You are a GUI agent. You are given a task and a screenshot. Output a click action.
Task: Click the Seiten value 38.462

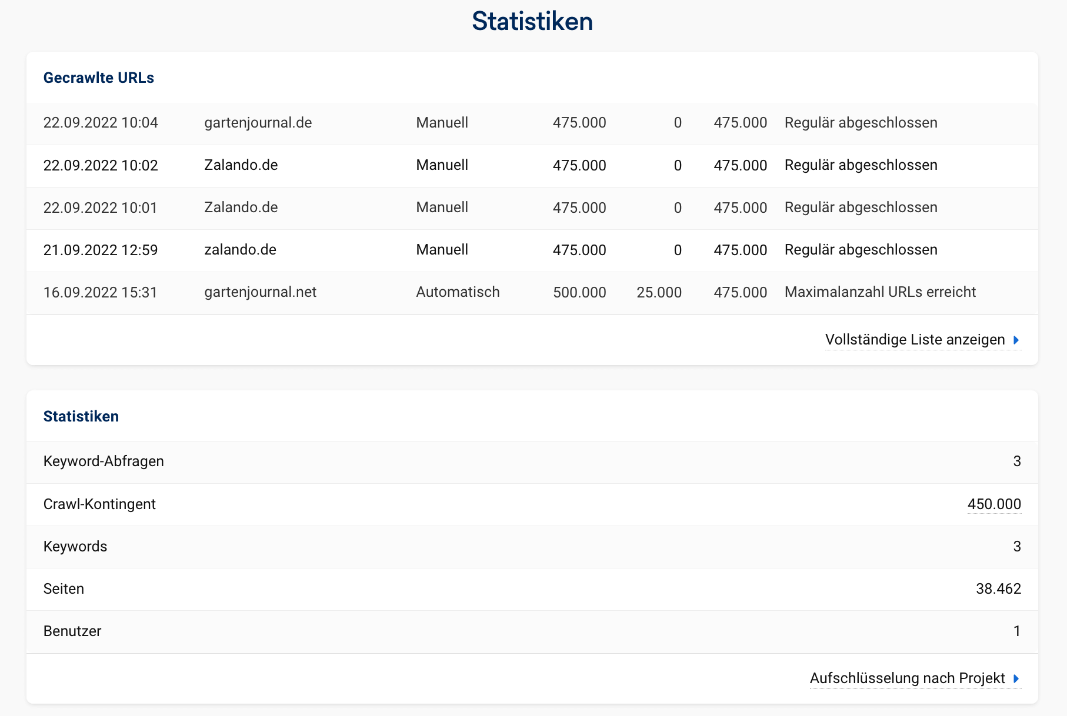pyautogui.click(x=998, y=589)
